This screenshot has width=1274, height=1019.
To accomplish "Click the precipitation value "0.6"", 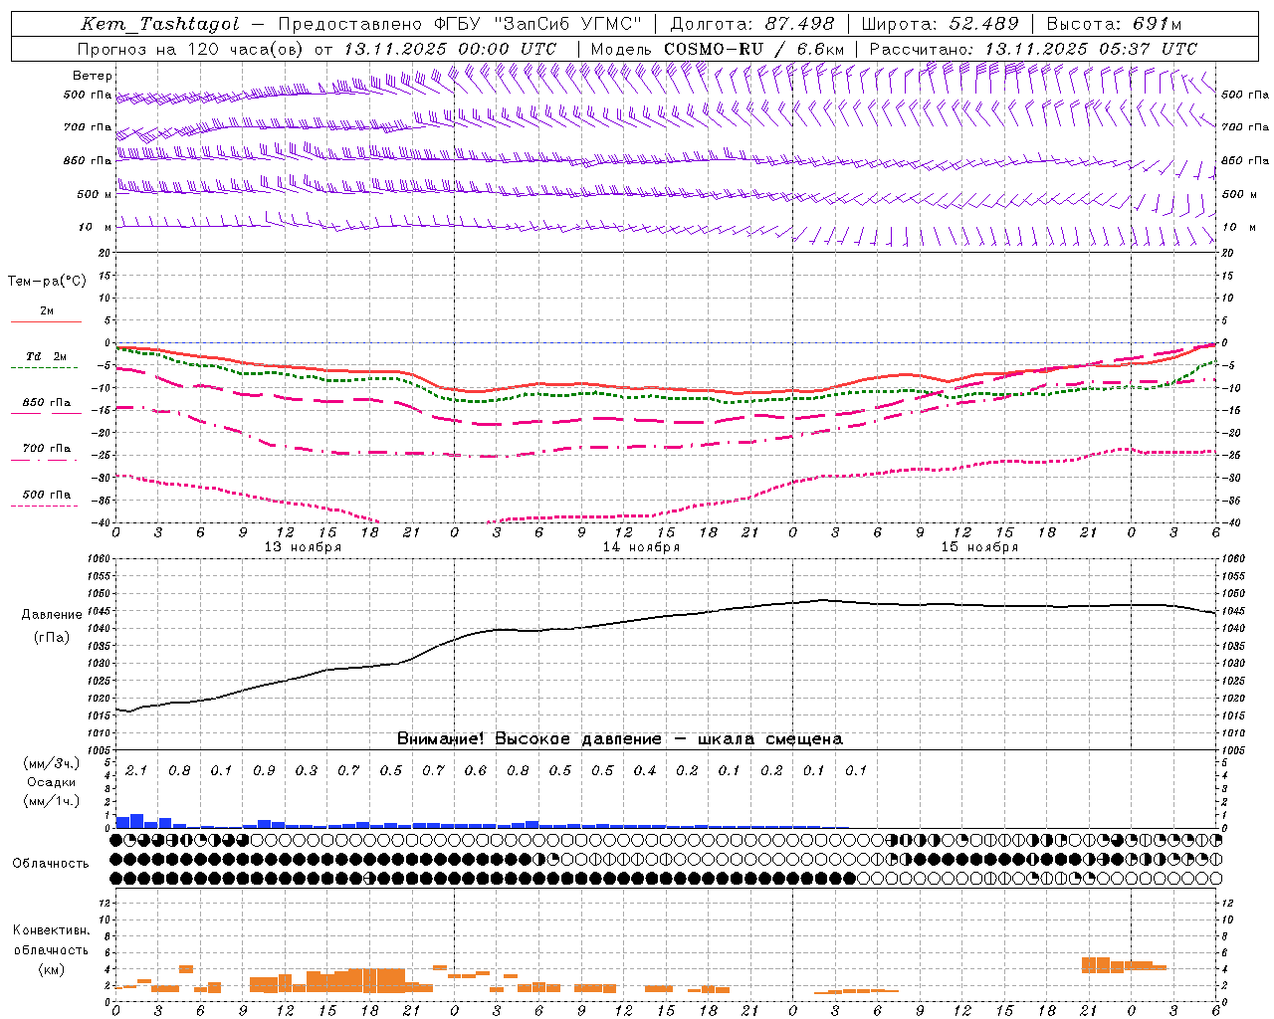I will pyautogui.click(x=475, y=770).
